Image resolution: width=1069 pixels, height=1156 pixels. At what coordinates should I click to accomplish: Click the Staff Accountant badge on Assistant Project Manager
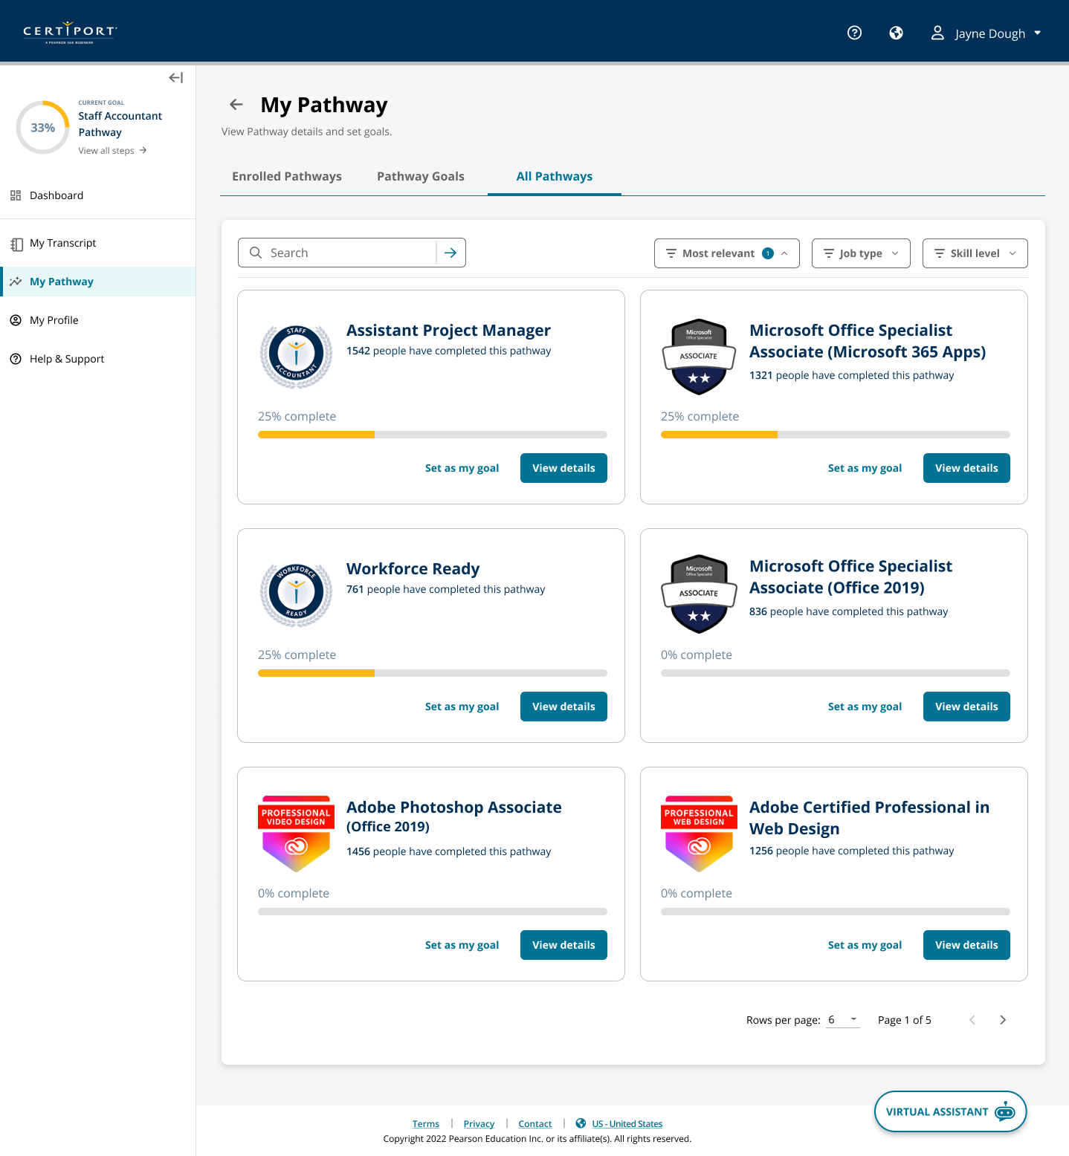[x=296, y=355]
